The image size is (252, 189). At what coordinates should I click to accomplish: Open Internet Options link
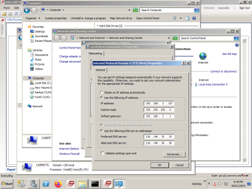[x=69, y=149]
